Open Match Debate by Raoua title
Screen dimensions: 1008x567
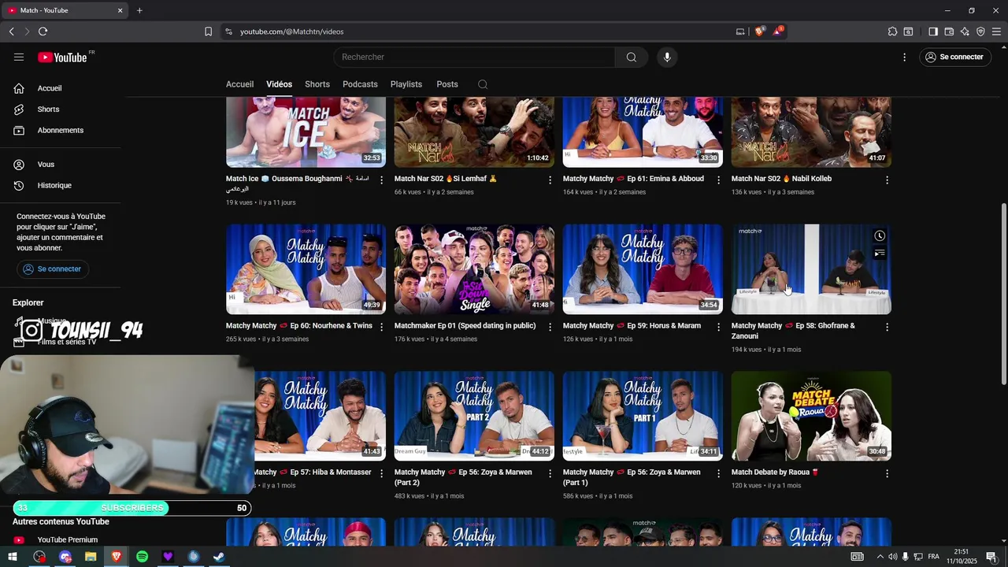[776, 472]
